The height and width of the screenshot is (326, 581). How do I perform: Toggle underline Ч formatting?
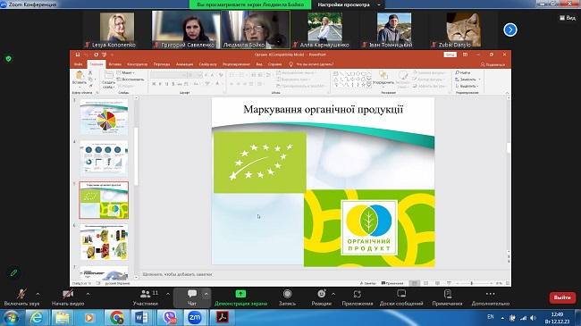(x=167, y=84)
